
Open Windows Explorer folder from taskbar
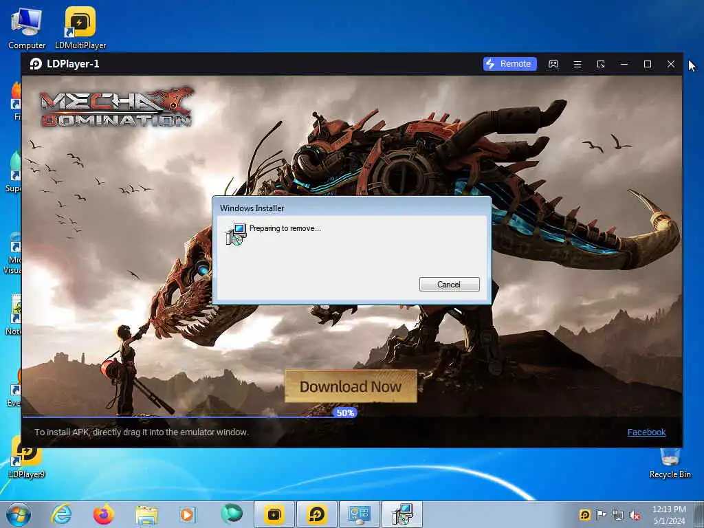(146, 515)
